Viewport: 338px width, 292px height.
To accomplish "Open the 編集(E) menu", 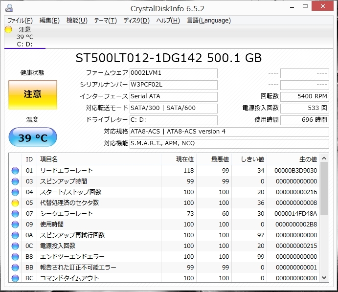I will coord(49,21).
